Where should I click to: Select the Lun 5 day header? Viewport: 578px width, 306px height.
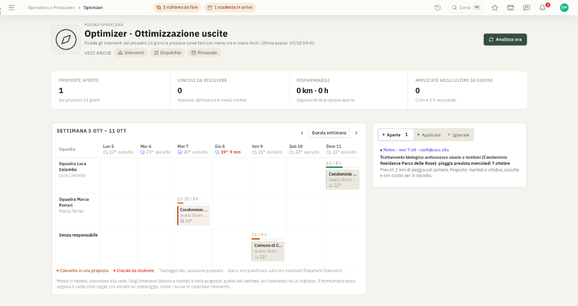119,149
